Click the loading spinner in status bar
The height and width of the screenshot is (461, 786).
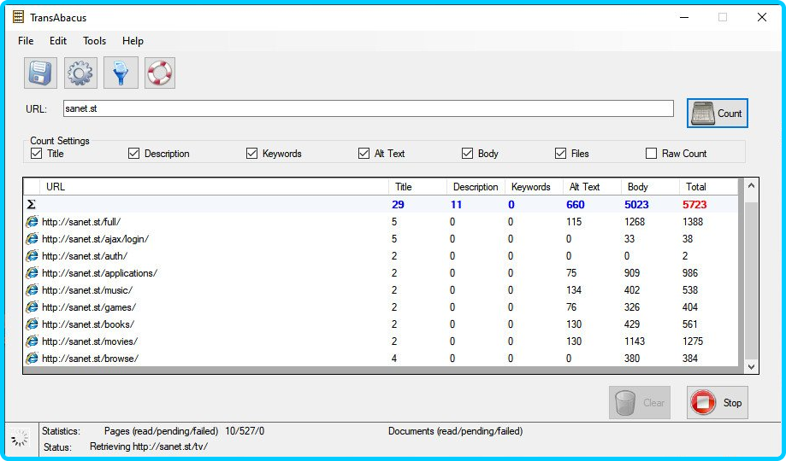pyautogui.click(x=20, y=438)
